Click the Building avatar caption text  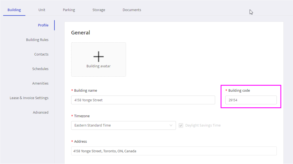(98, 66)
